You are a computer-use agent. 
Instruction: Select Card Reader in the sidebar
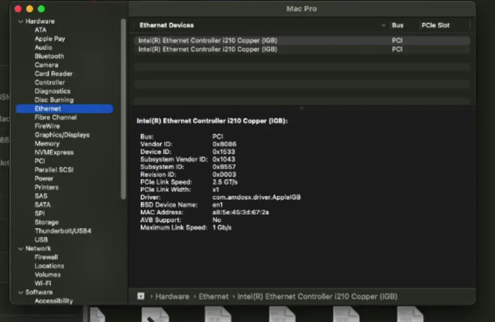click(53, 73)
